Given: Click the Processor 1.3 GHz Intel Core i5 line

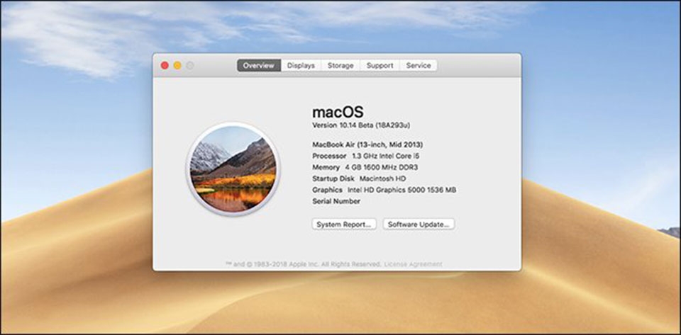Looking at the screenshot, I should pos(366,156).
